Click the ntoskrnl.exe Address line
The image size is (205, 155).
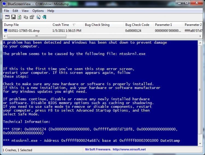pos(91,141)
